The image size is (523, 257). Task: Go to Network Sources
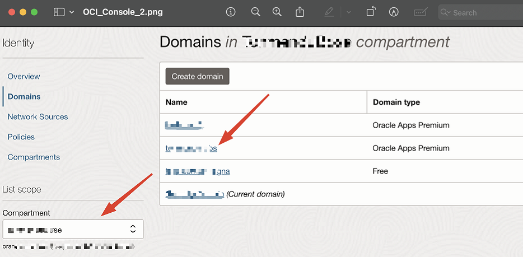(38, 116)
